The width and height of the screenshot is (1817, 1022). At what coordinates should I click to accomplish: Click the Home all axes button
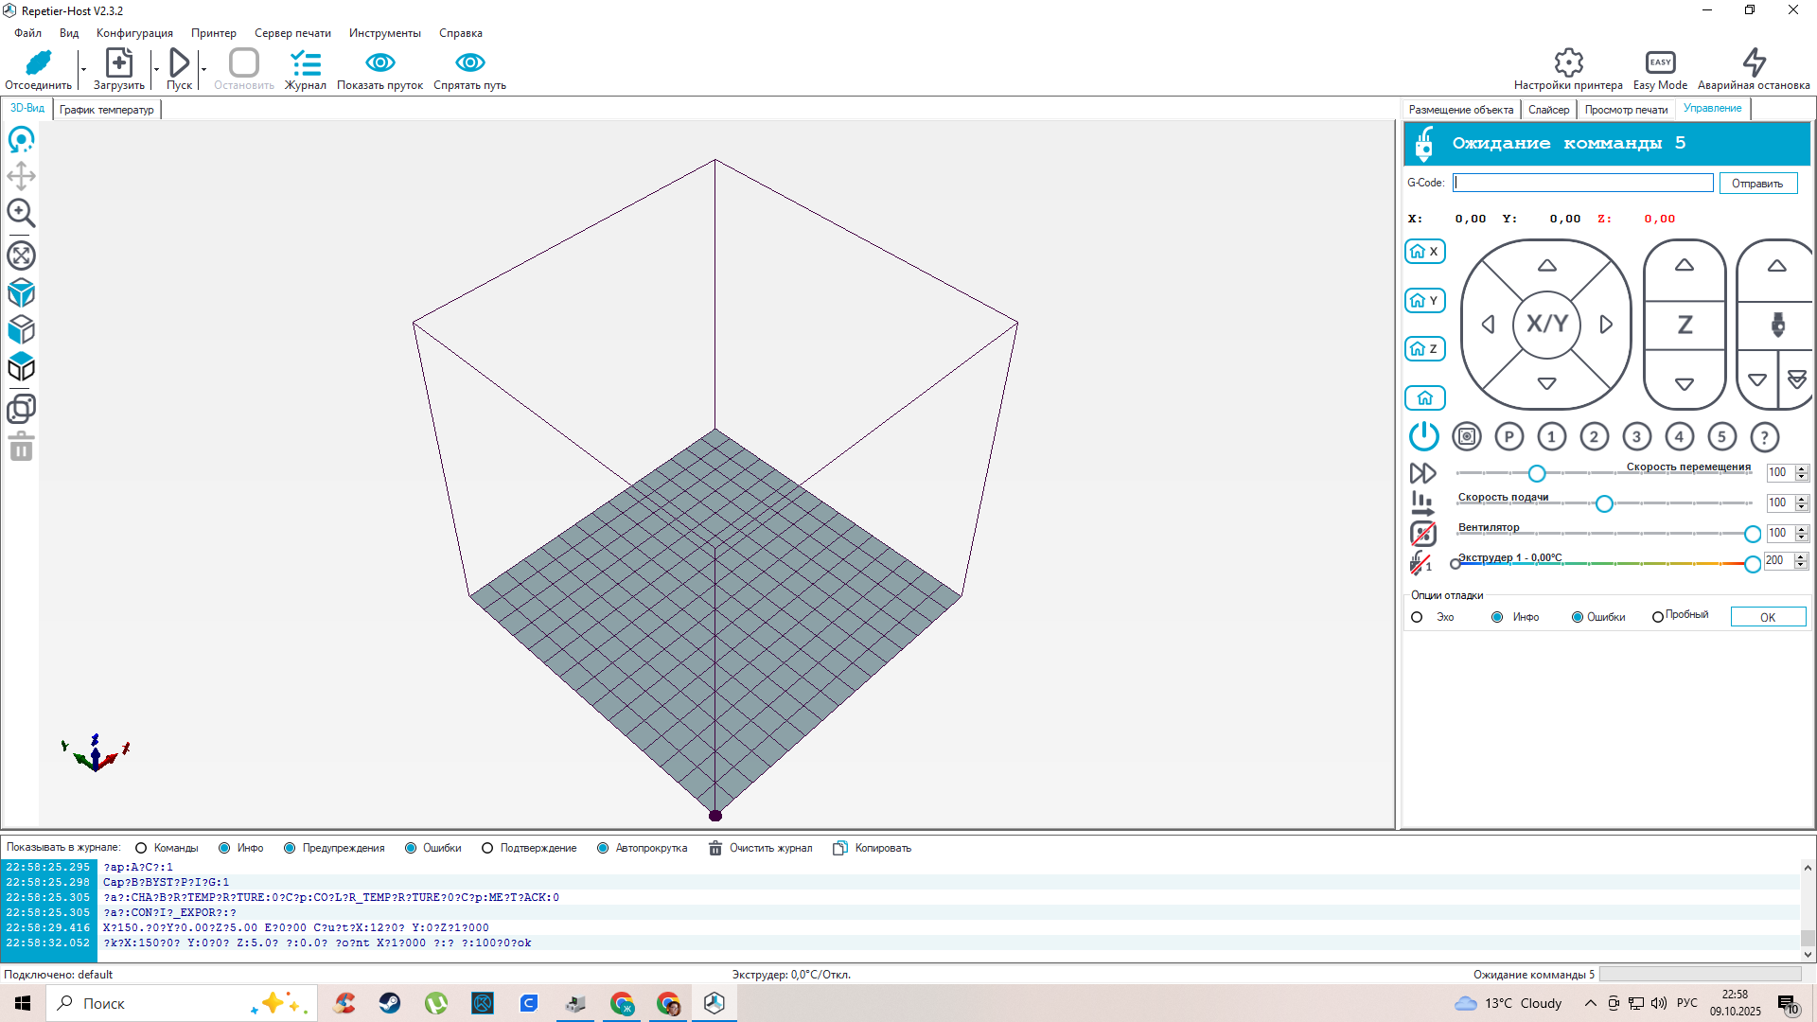coord(1424,398)
